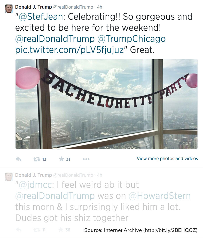This screenshot has height=238, width=203.
Task: Open @realDonaldTrump mention before @TrumpChicago
Action: [x=55, y=39]
